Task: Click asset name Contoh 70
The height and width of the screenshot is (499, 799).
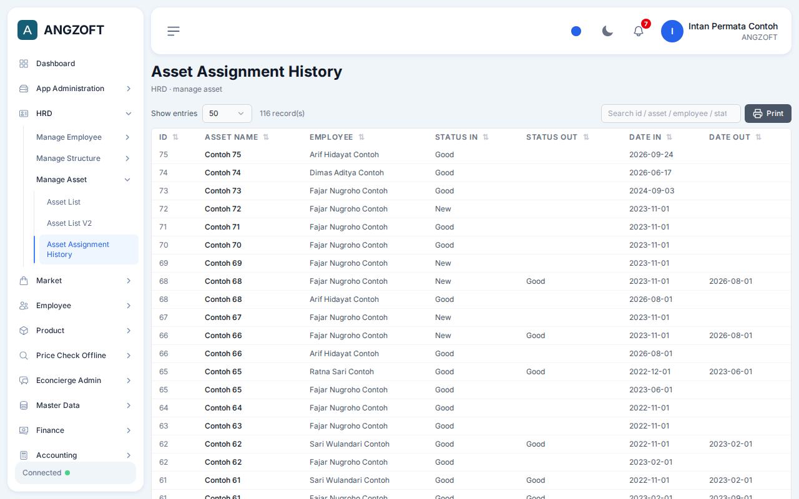Action: point(223,245)
